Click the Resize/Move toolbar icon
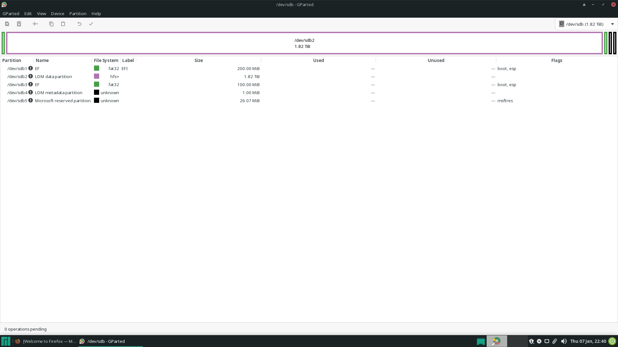 click(x=35, y=24)
